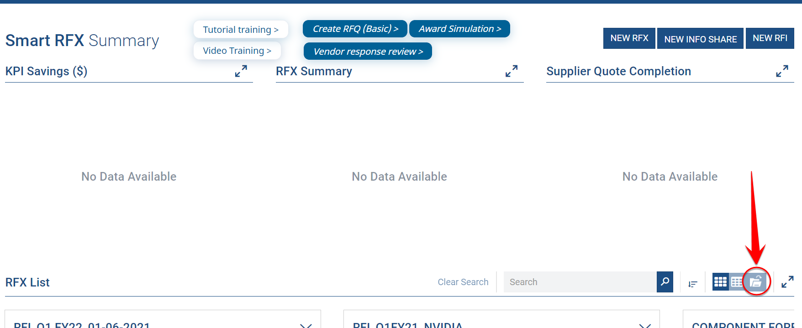Click into the RFX List search field

[580, 282]
